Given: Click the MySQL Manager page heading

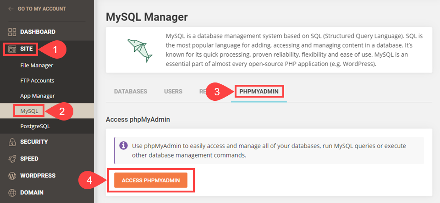Looking at the screenshot, I should coord(147,17).
